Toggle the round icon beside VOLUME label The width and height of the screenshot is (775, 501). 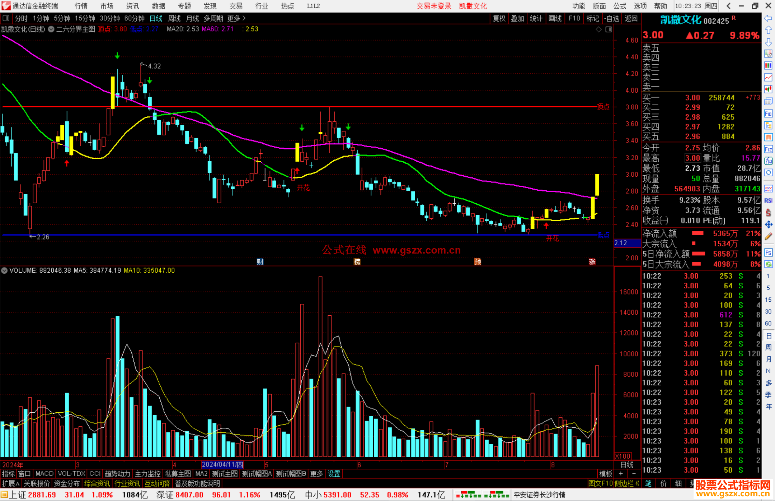click(4, 270)
